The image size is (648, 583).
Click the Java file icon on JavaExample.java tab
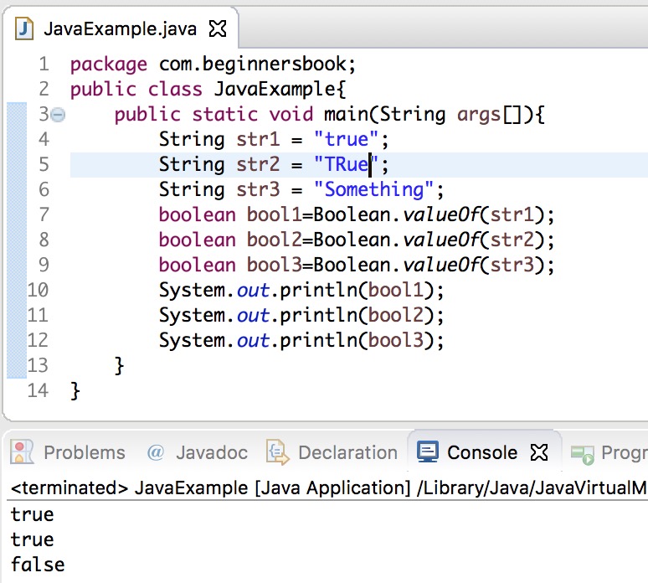tap(24, 28)
